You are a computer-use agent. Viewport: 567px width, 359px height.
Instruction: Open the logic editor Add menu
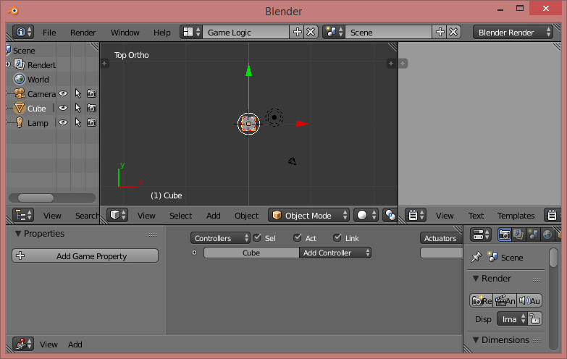coord(75,345)
